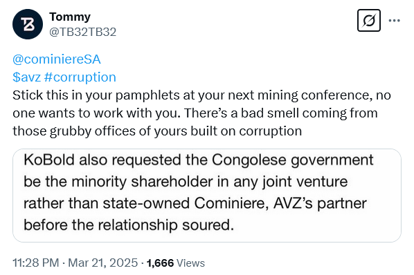Viewport: 414px width, 275px height.
Task: Select the $avz cashtag
Action: pos(27,77)
